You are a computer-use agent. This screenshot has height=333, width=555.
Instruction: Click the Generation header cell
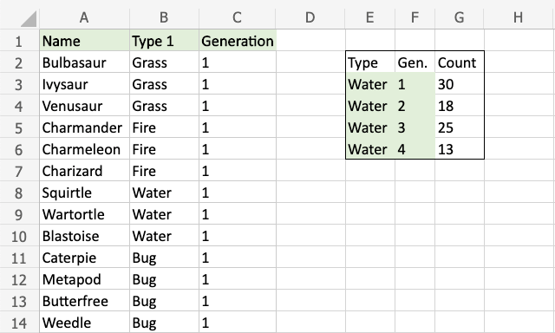238,41
